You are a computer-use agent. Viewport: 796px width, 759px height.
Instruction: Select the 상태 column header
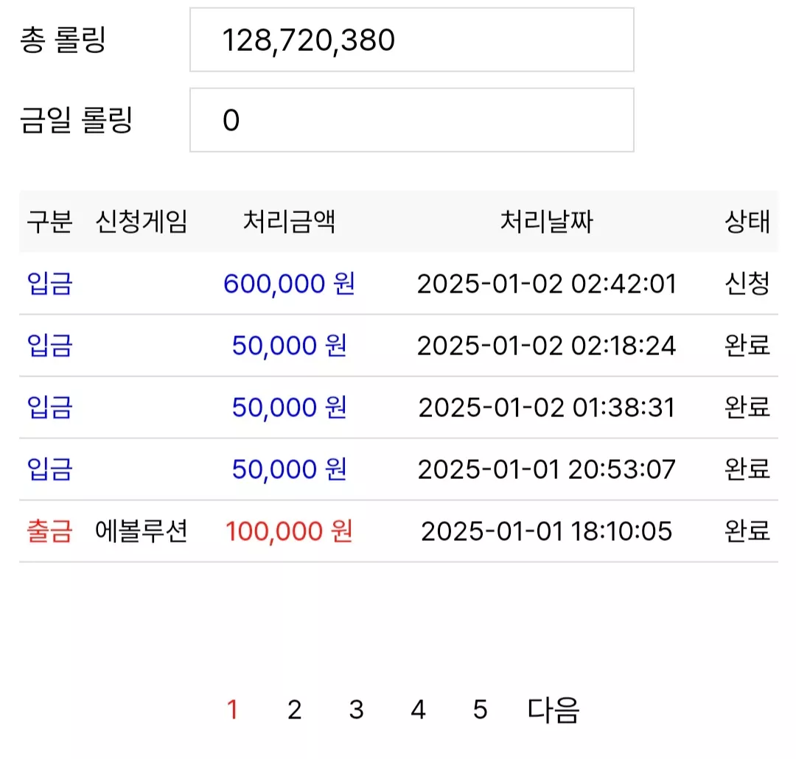click(747, 221)
